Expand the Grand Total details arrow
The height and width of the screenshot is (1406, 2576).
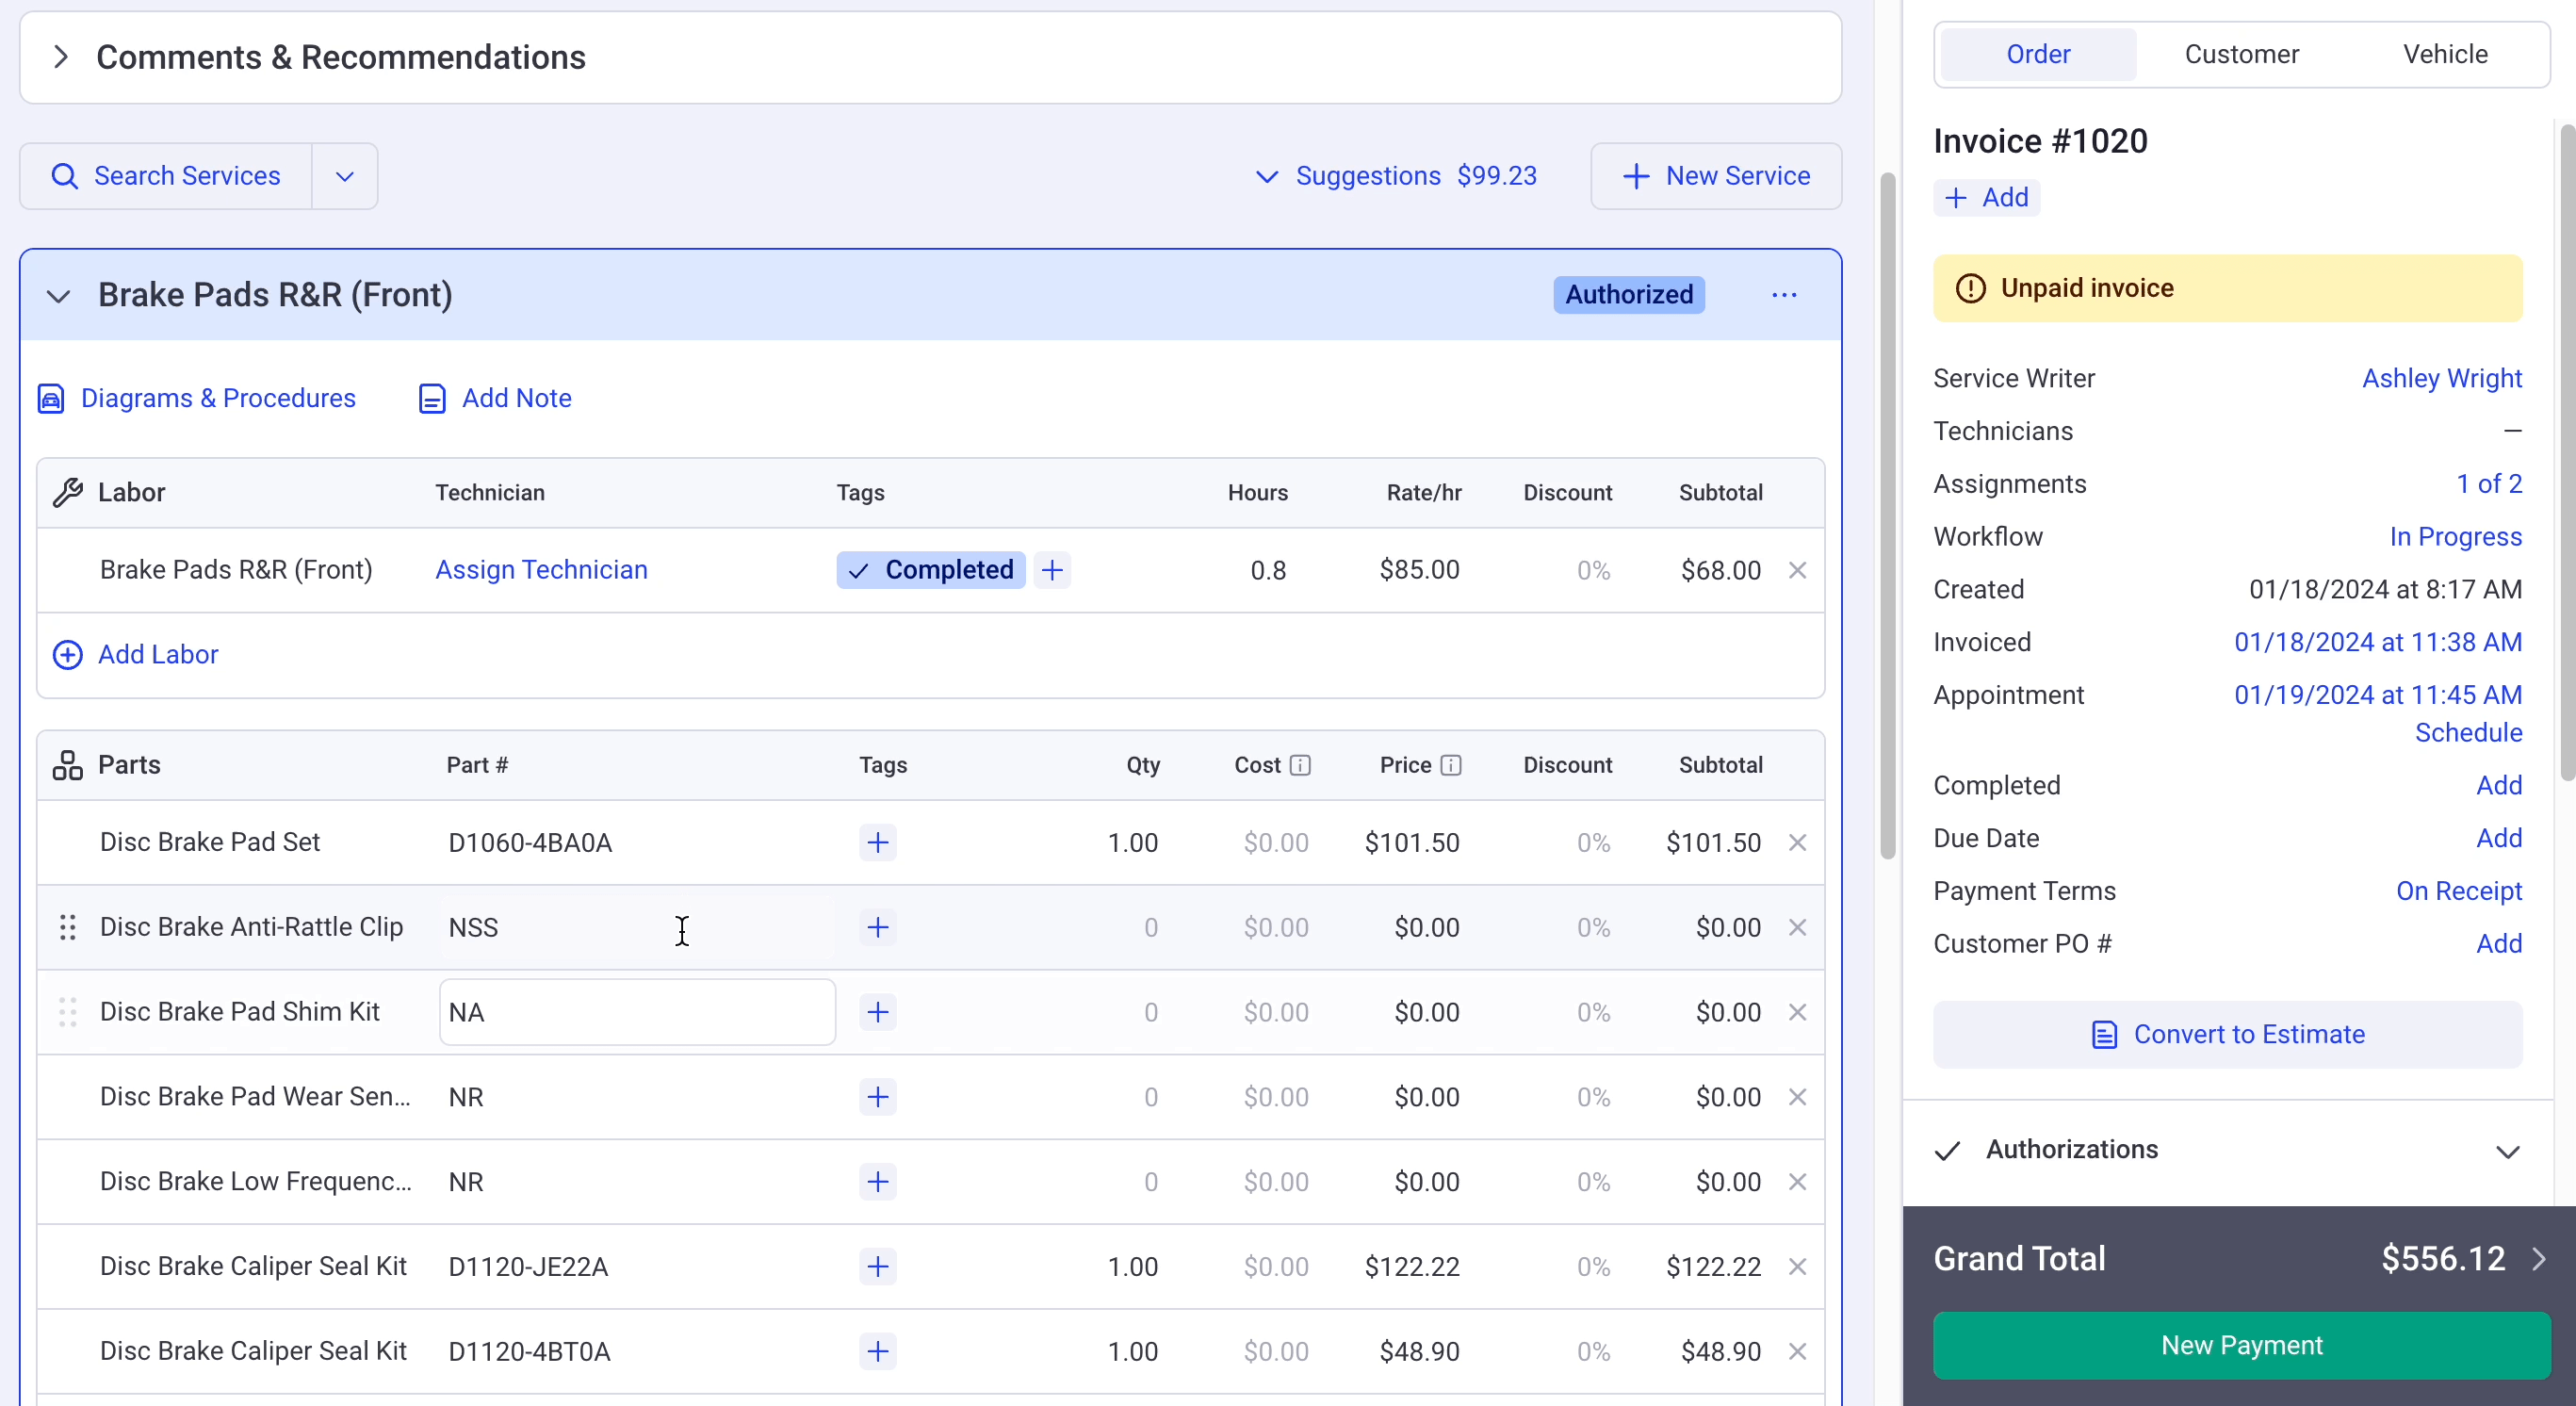click(x=2539, y=1259)
